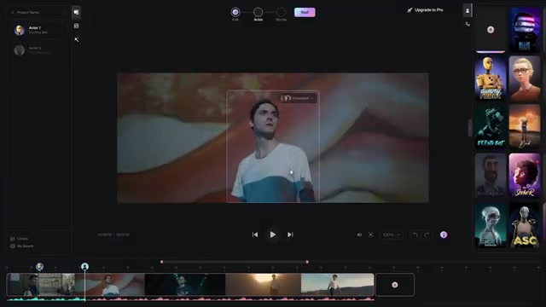
Task: Play the video preview
Action: point(273,235)
